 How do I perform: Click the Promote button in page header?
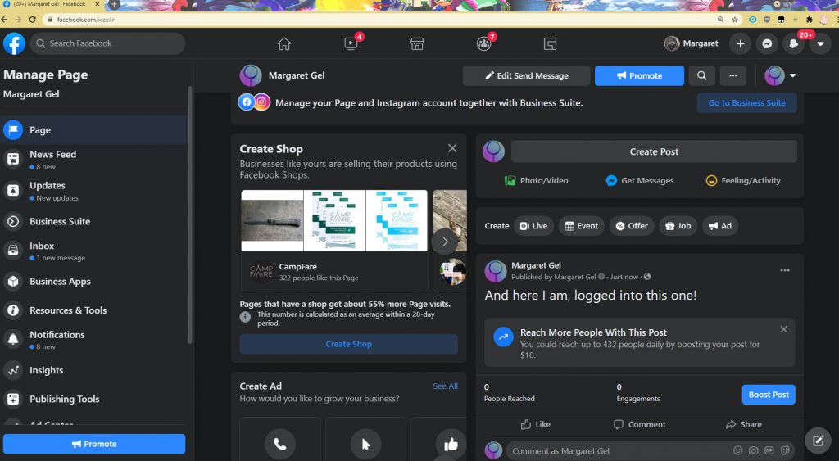[639, 75]
